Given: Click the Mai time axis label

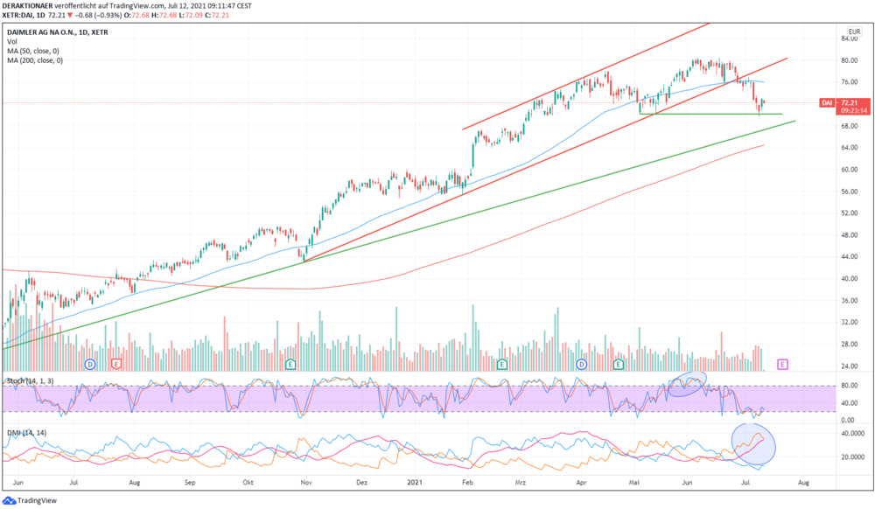Looking at the screenshot, I should tap(634, 482).
